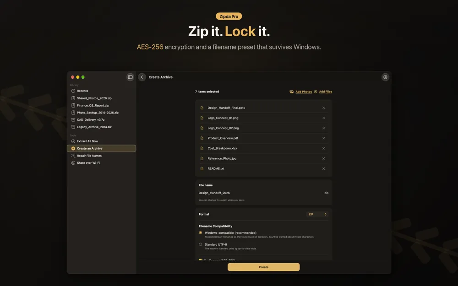Viewport: 458px width, 286px height.
Task: Select the Logo_Concept_02.png file name
Action: pos(223,128)
